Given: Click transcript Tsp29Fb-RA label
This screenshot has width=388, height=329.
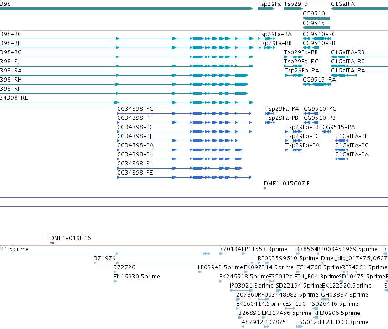Looking at the screenshot, I should tap(302, 71).
